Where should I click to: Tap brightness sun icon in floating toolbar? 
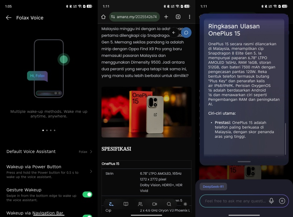185,204
